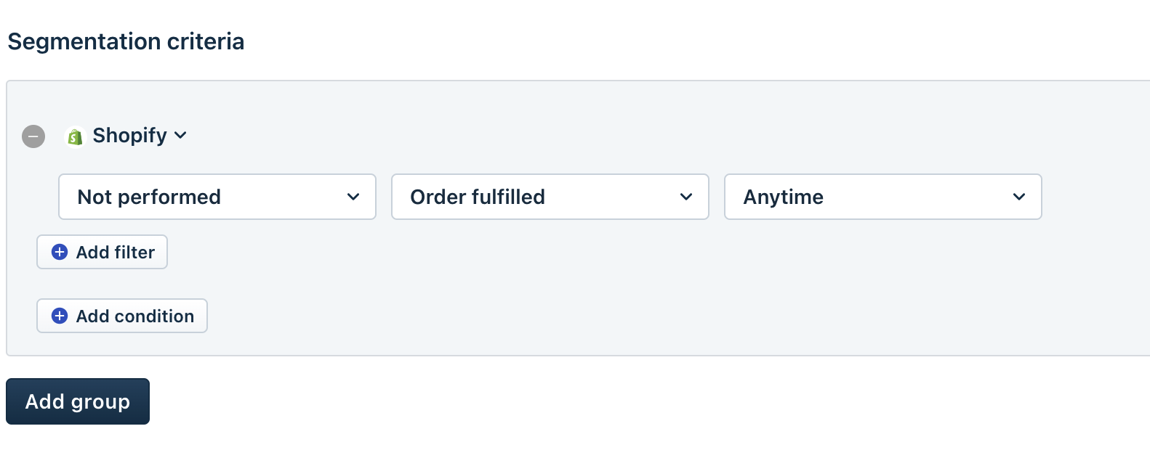Click the plus icon beside Add condition
This screenshot has height=450, width=1150.
coord(60,316)
